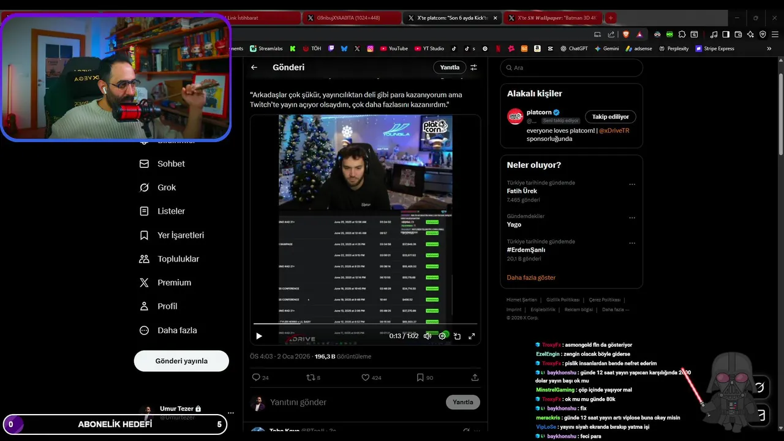Screen dimensions: 784x441
Task: Open the Fatih Ürek trending topic
Action: 522,191
